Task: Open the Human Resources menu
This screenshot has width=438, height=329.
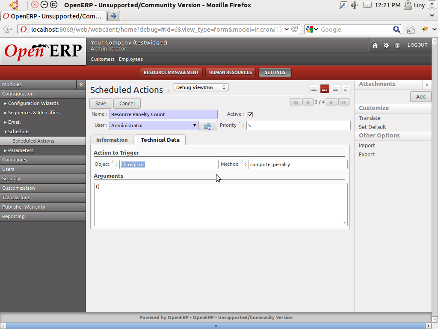Action: click(230, 72)
